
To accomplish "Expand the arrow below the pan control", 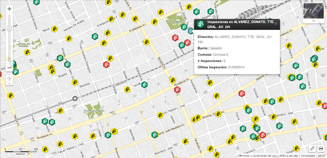I will point(9,84).
